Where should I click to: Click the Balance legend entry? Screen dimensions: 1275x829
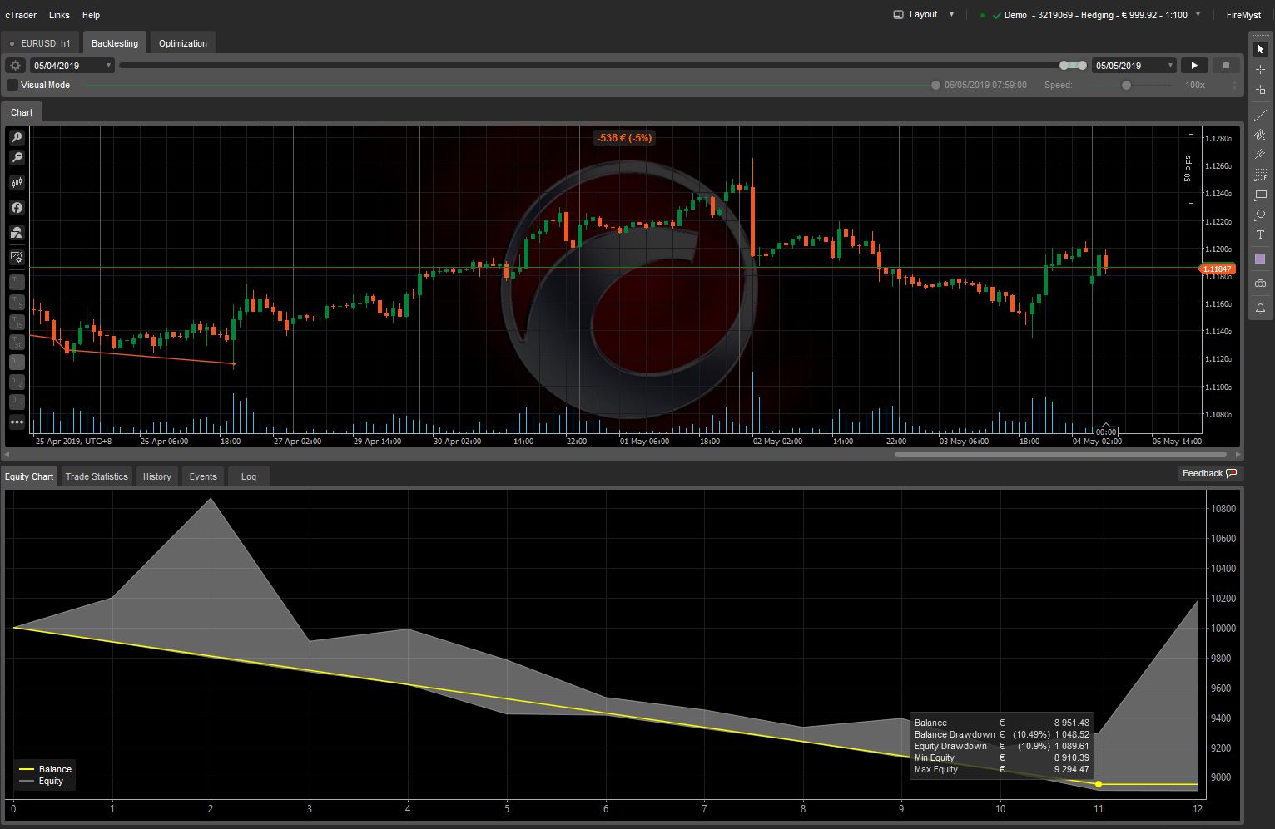pos(46,769)
